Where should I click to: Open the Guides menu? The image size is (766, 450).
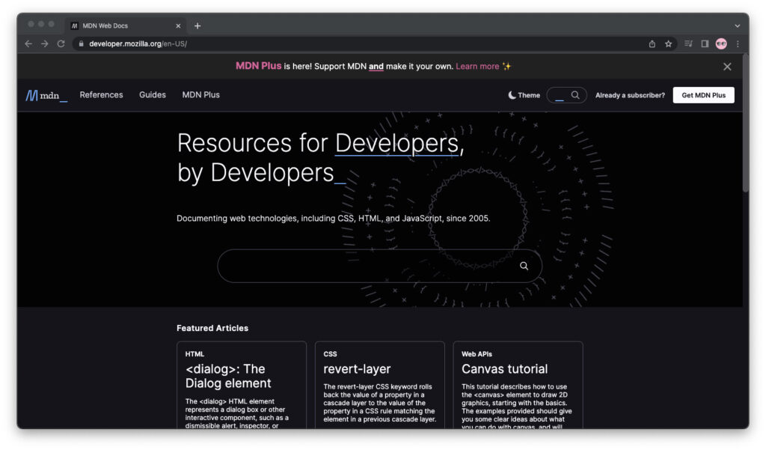pyautogui.click(x=153, y=95)
